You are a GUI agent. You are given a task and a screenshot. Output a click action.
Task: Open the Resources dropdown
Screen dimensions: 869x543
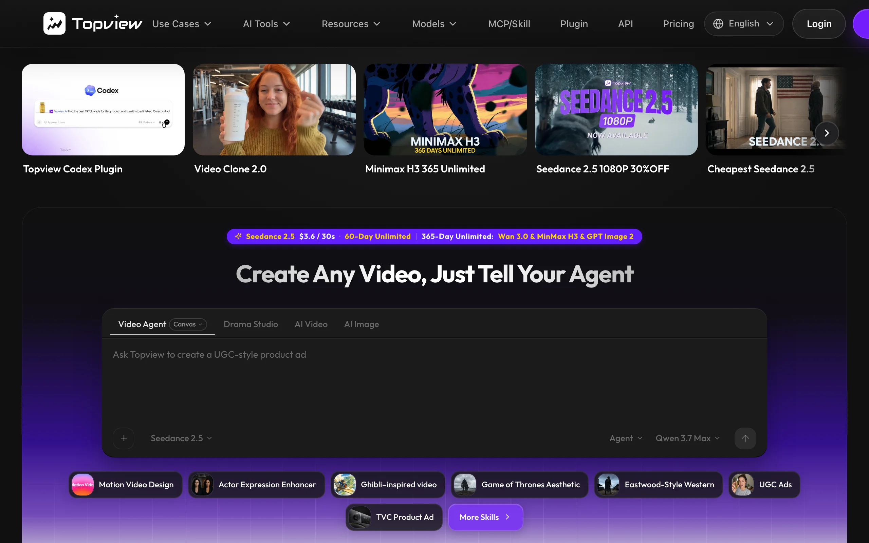pos(351,24)
